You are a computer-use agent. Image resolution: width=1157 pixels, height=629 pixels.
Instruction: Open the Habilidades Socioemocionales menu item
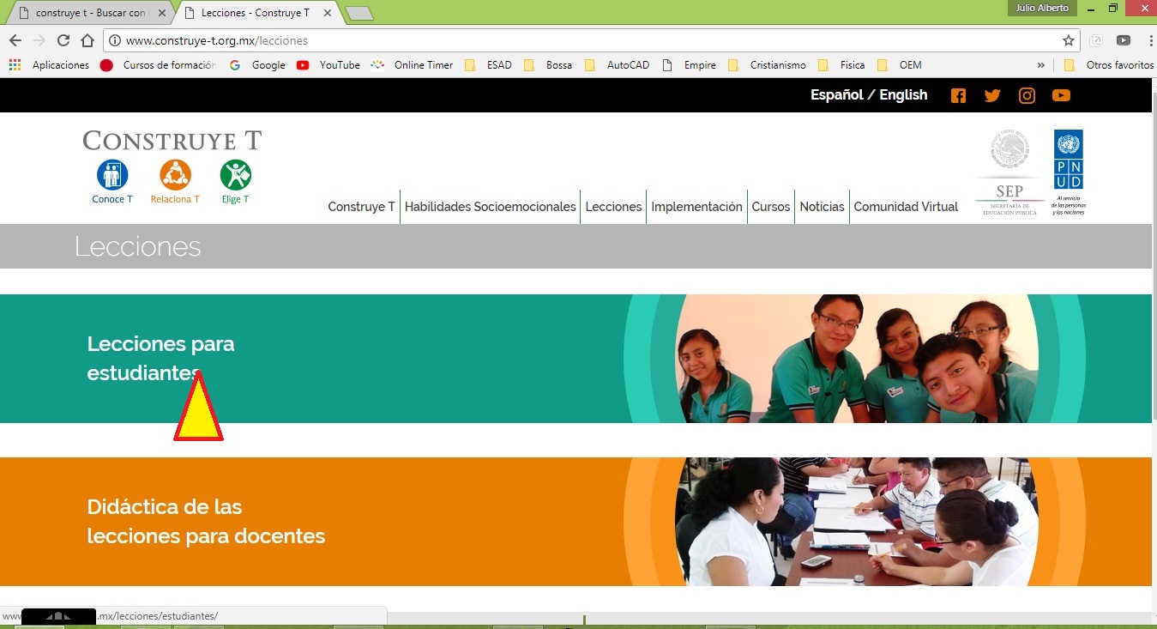[490, 207]
